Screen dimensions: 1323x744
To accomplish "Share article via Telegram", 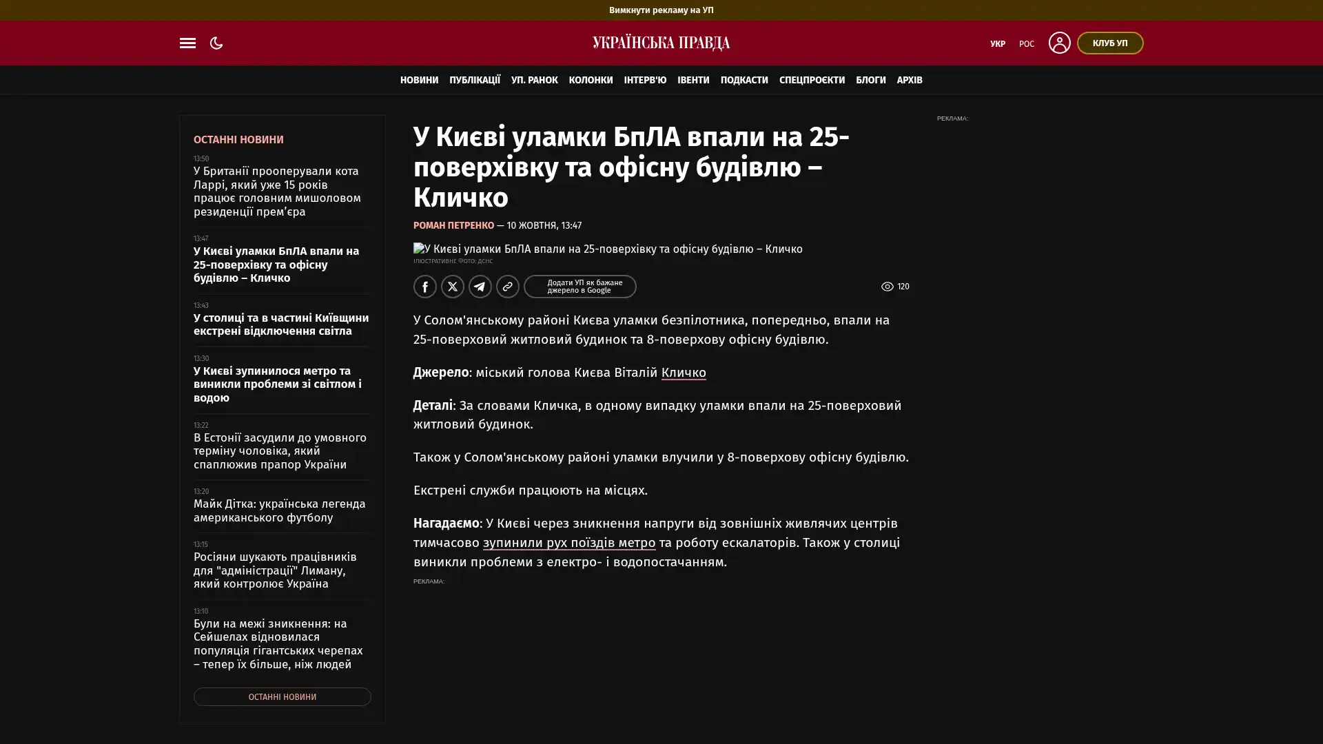I will [480, 287].
